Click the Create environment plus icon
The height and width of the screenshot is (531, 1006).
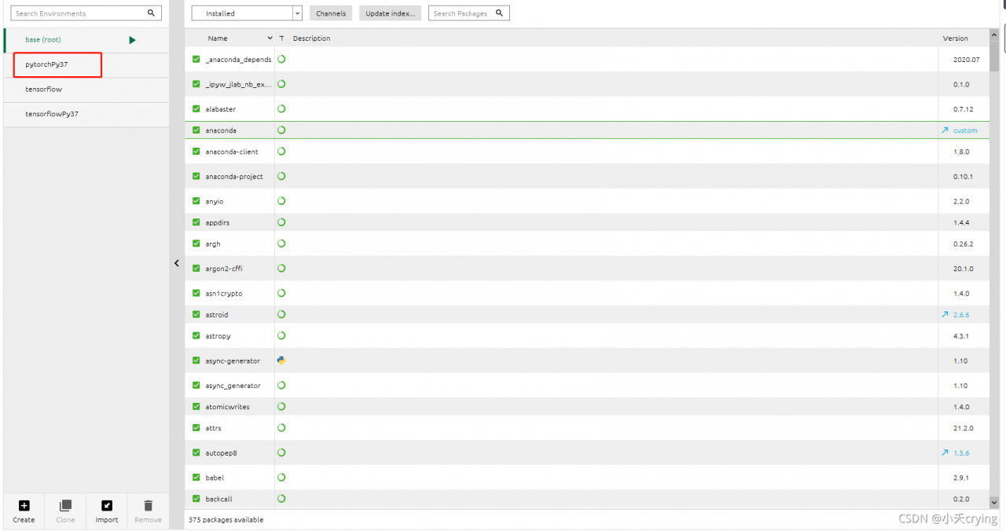point(24,506)
